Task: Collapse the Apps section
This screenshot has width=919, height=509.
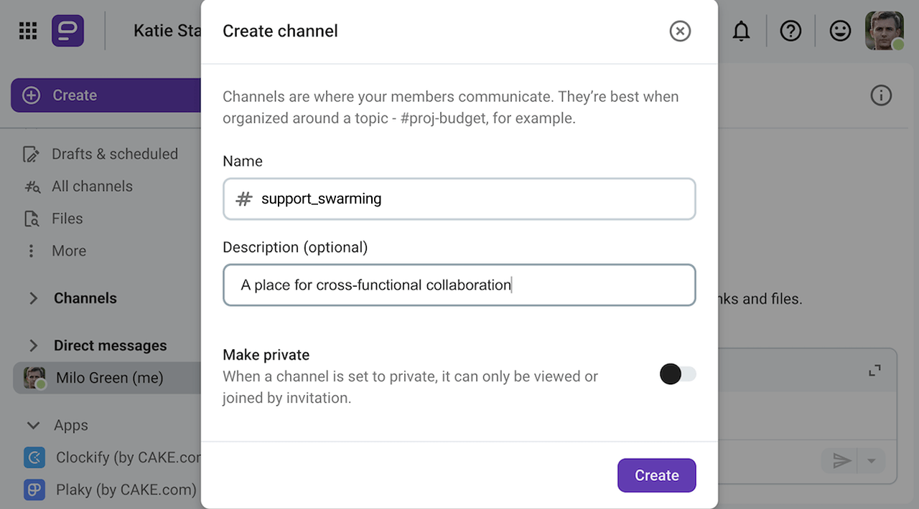Action: (x=33, y=425)
